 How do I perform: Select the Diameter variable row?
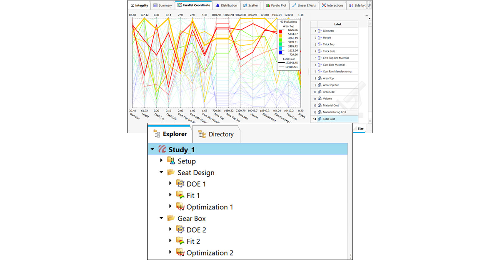pos(335,31)
